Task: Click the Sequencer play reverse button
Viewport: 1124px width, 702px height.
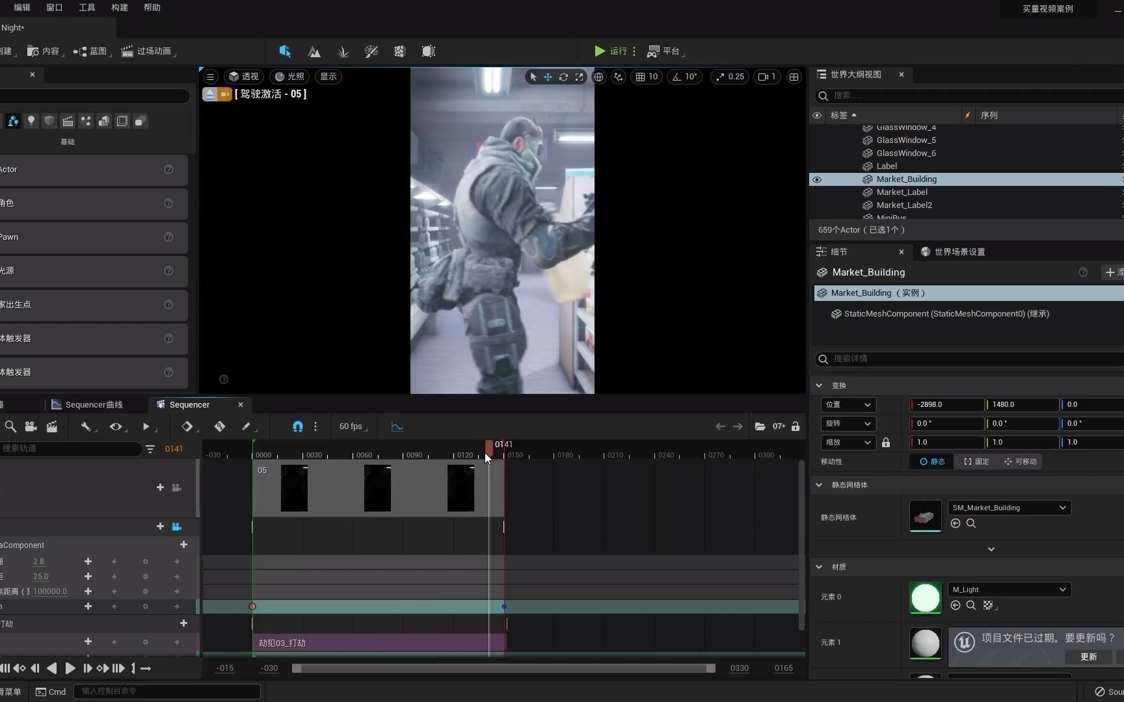Action: tap(51, 669)
